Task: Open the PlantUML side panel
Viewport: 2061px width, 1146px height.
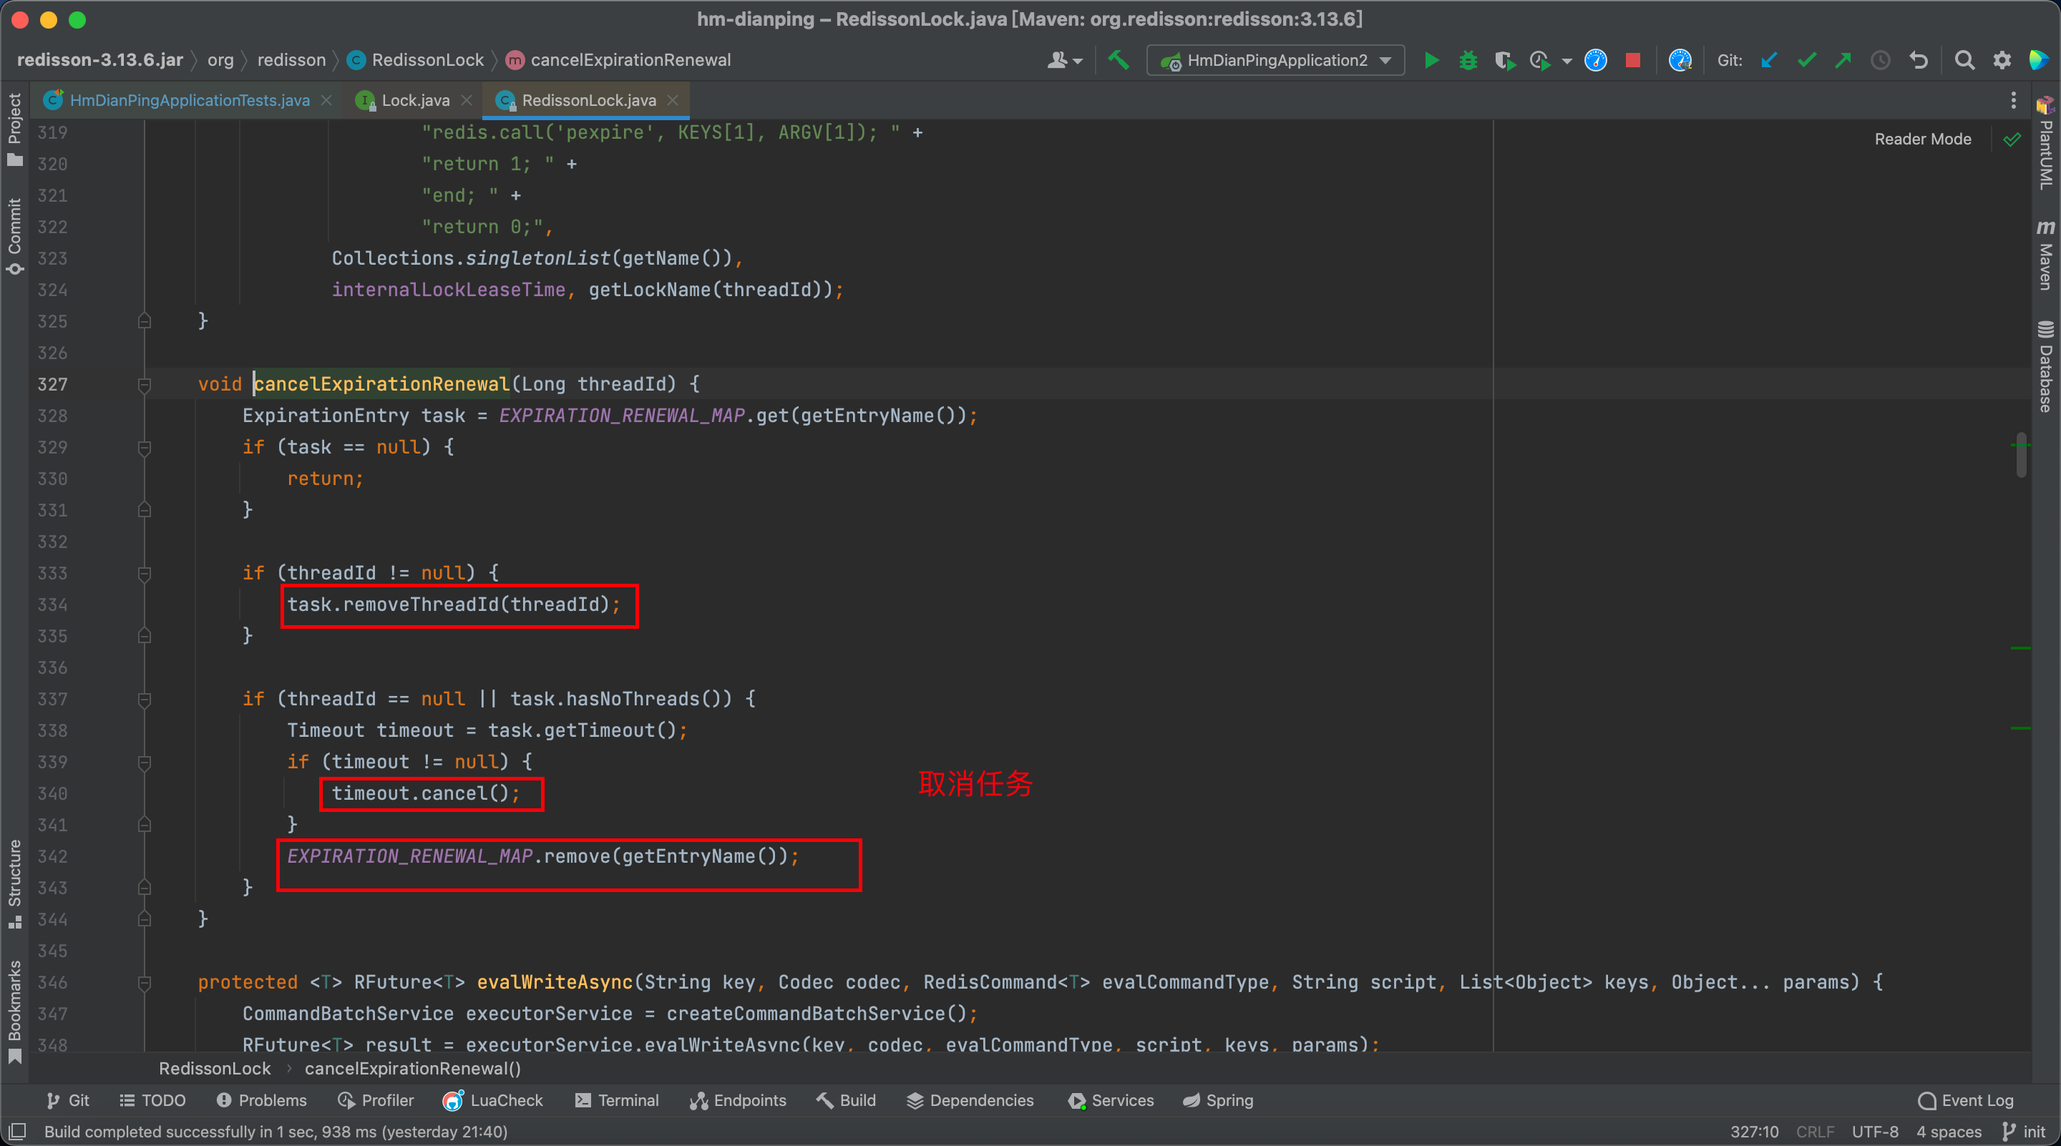Action: pyautogui.click(x=2045, y=144)
